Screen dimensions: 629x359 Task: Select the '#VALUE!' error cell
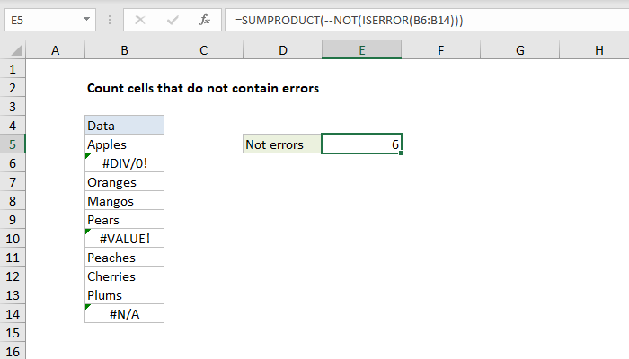(x=124, y=239)
